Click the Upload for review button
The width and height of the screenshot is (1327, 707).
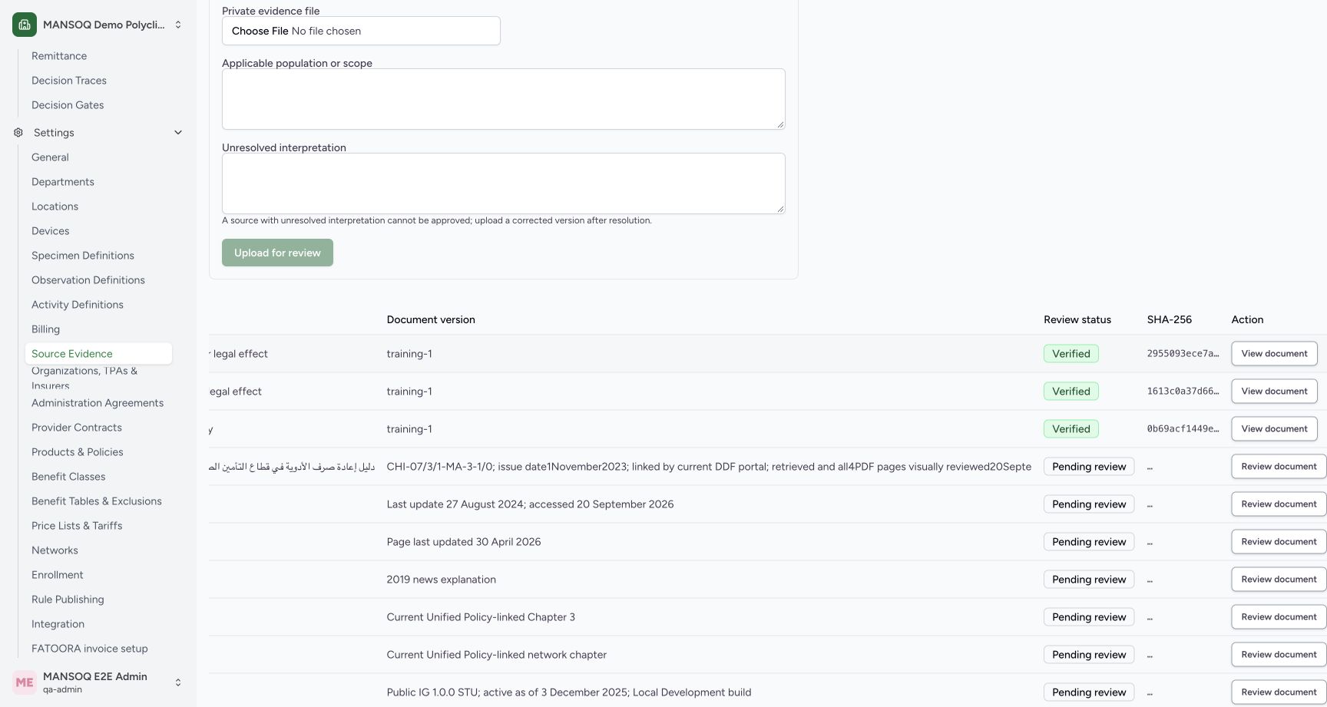pos(277,253)
